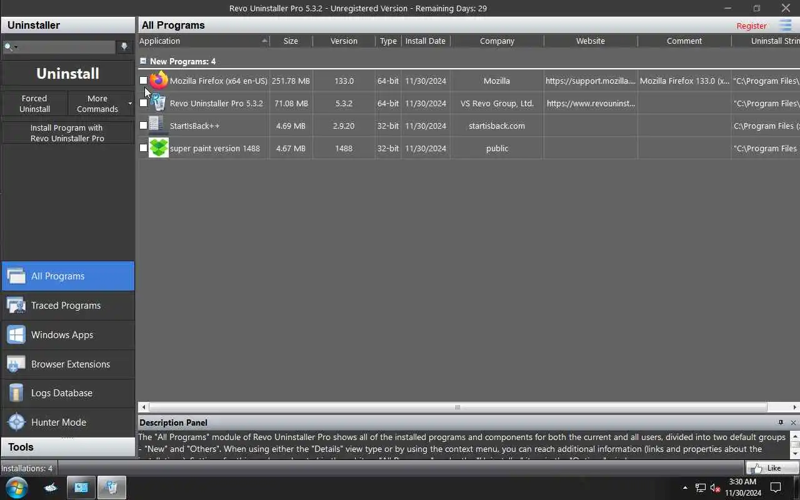Click the search magnifier icon in filter box
The image size is (800, 500).
tap(9, 47)
